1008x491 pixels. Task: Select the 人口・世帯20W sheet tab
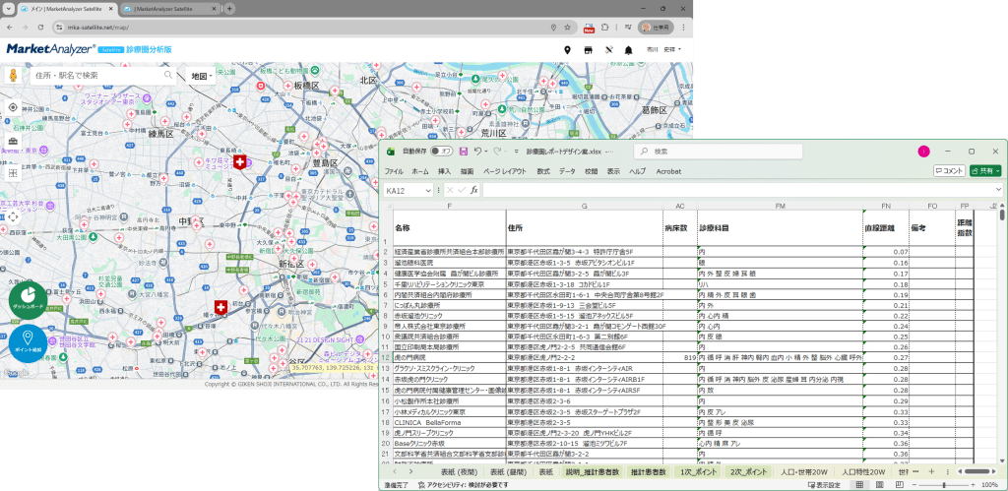pos(803,471)
